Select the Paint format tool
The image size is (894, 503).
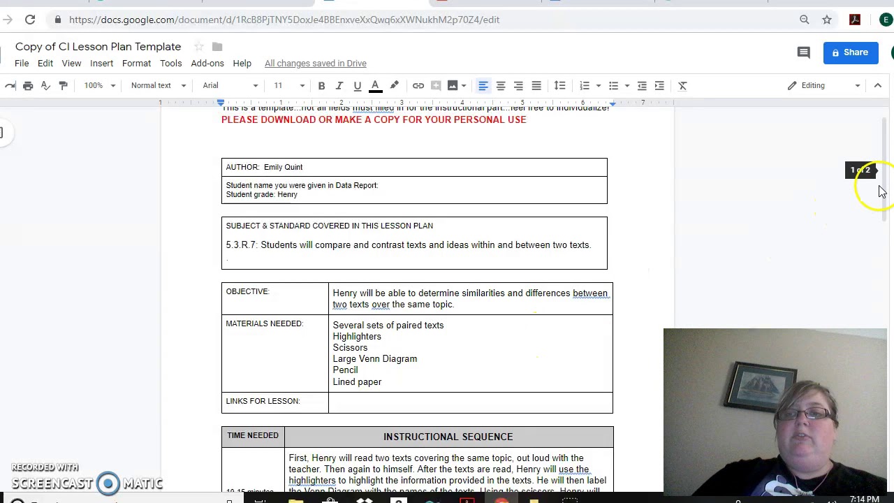pos(63,85)
